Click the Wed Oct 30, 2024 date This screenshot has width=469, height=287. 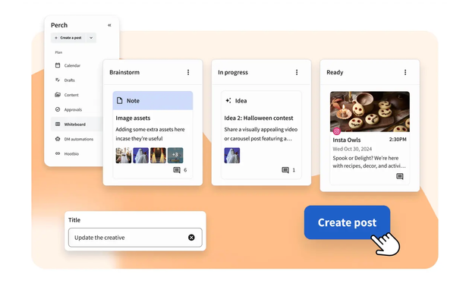352,149
